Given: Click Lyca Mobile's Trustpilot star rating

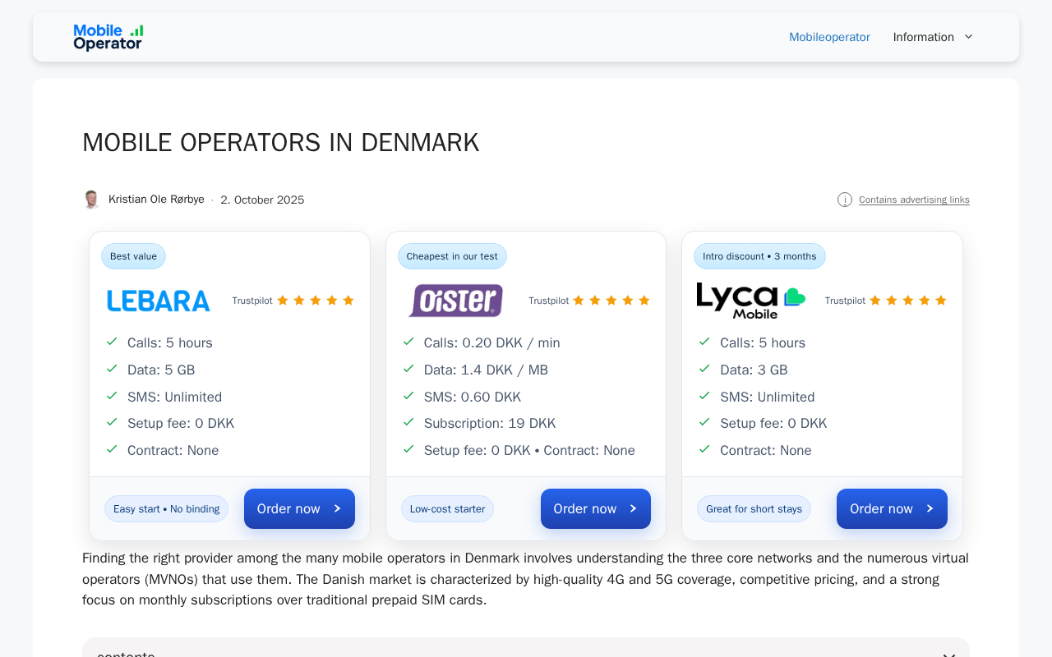Looking at the screenshot, I should (x=908, y=301).
